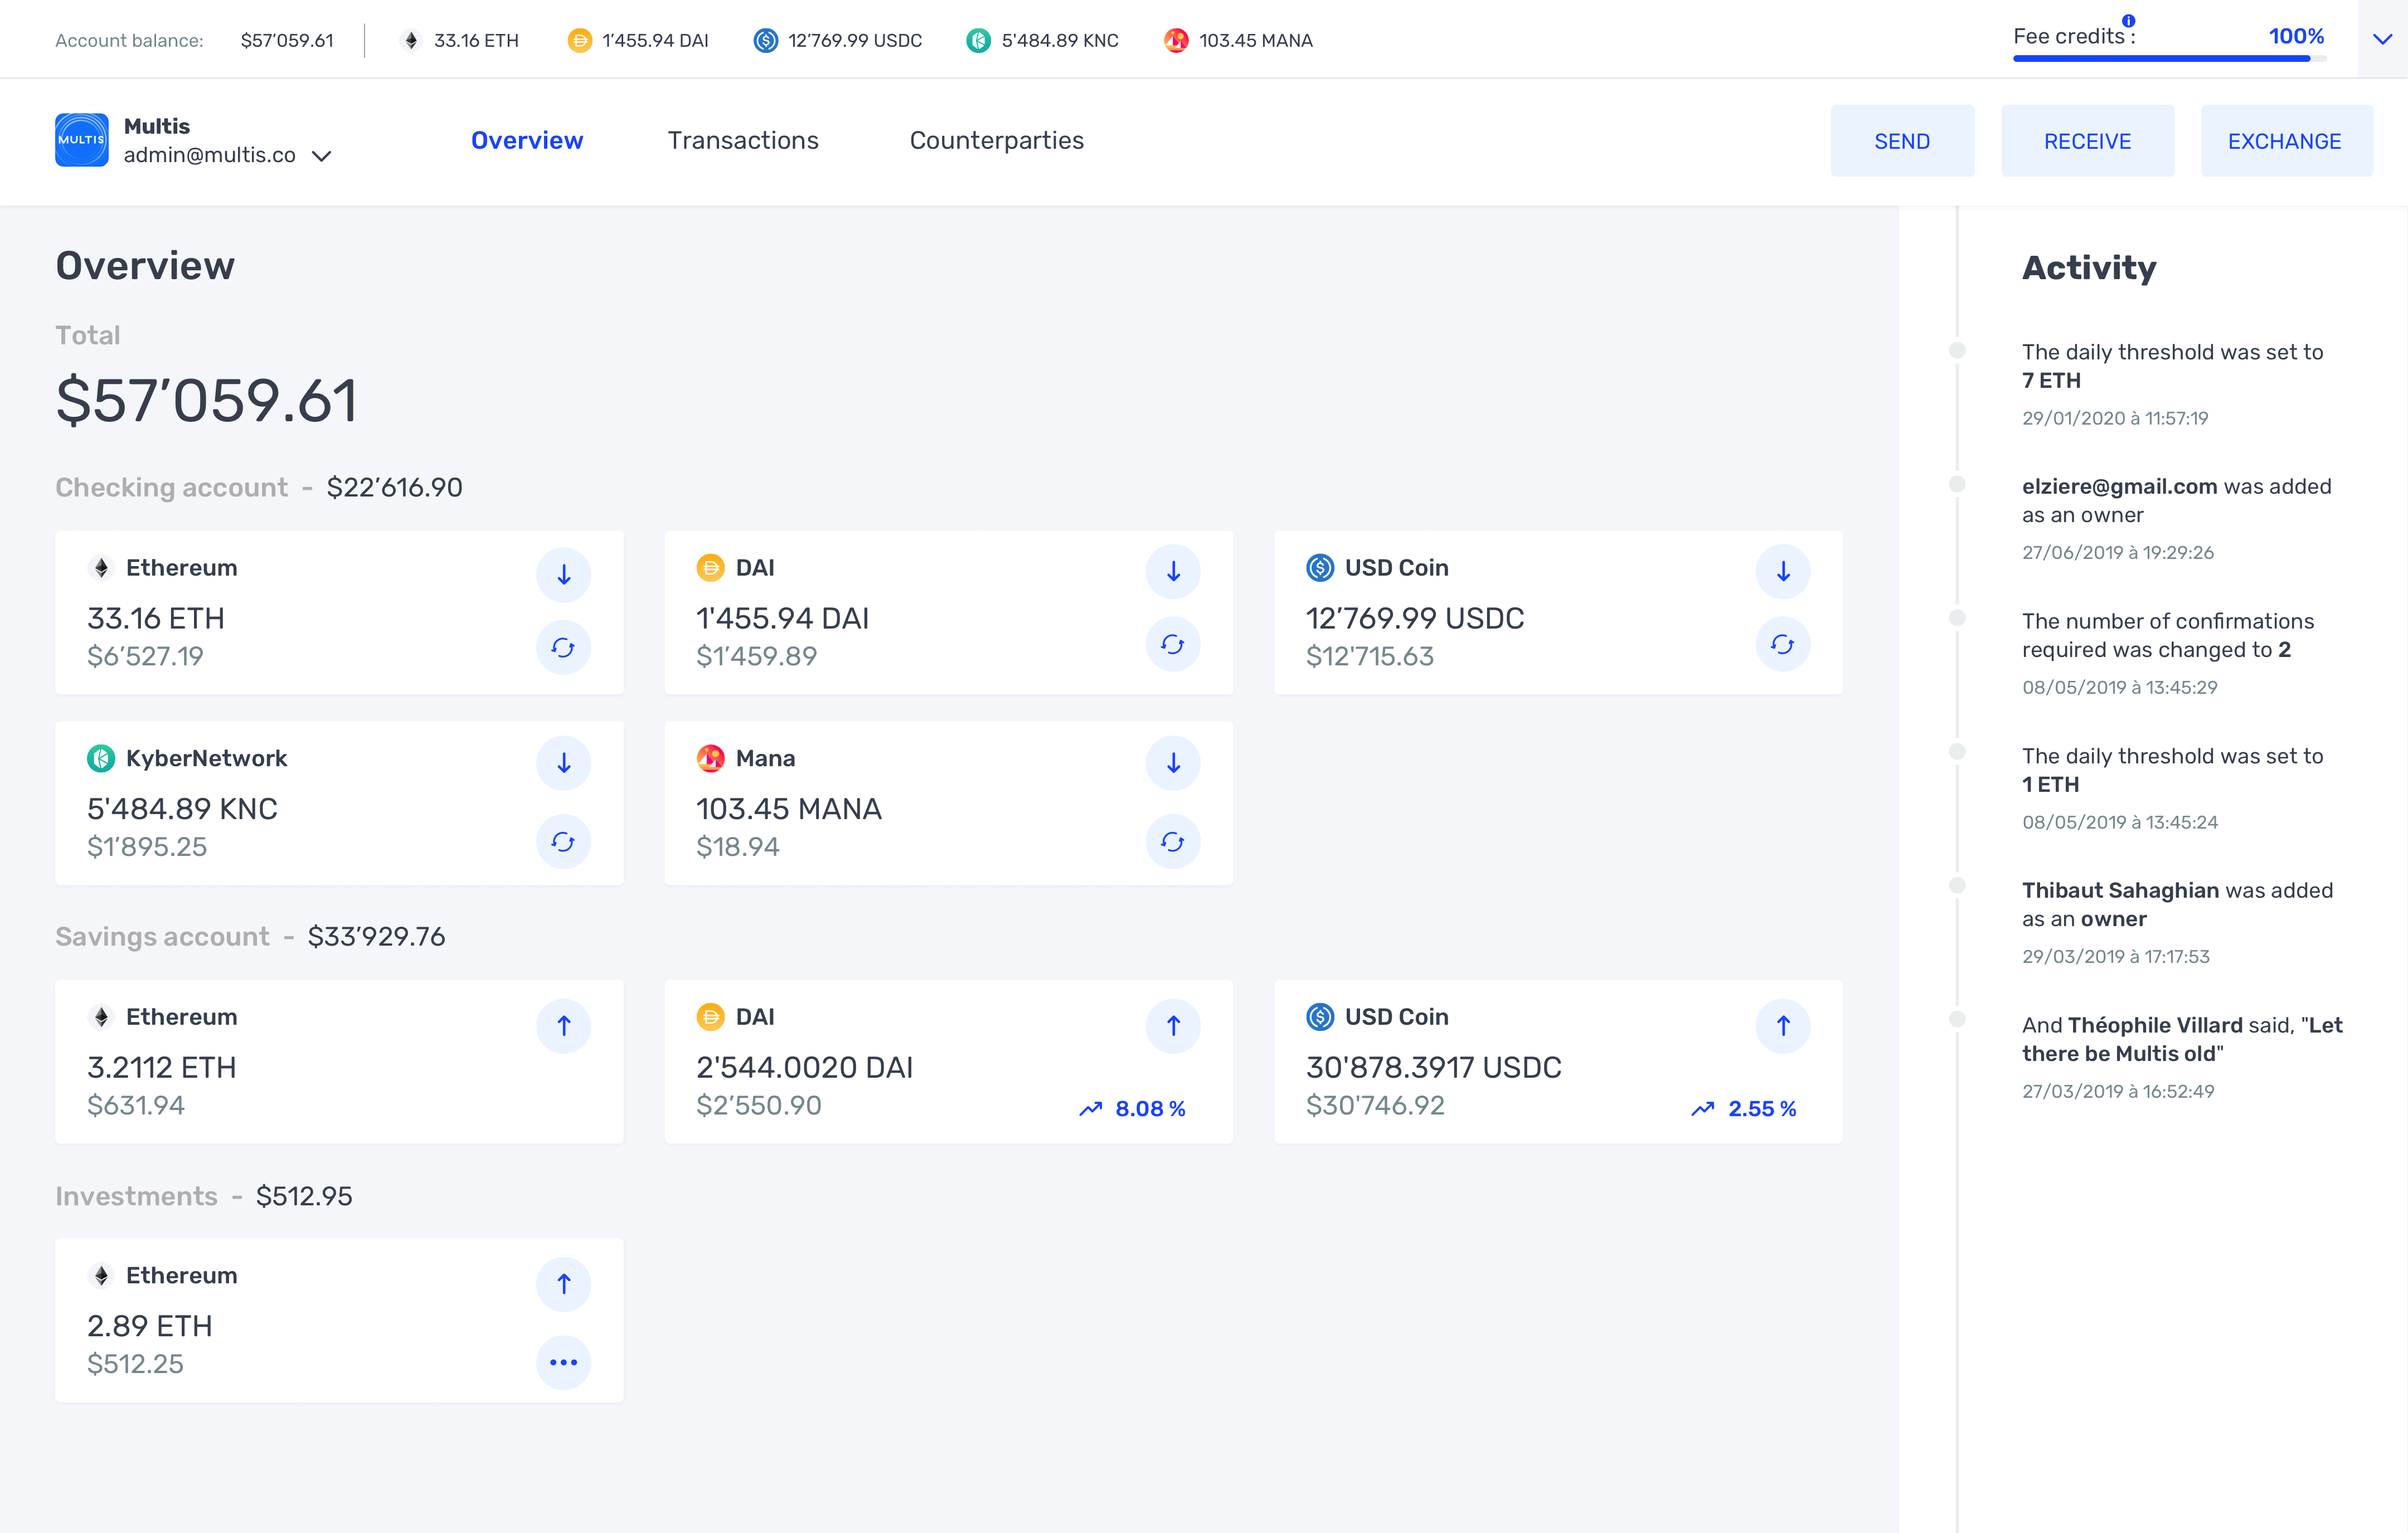Open the Counterparties tab
Screen dimensions: 2408x1533
[996, 141]
